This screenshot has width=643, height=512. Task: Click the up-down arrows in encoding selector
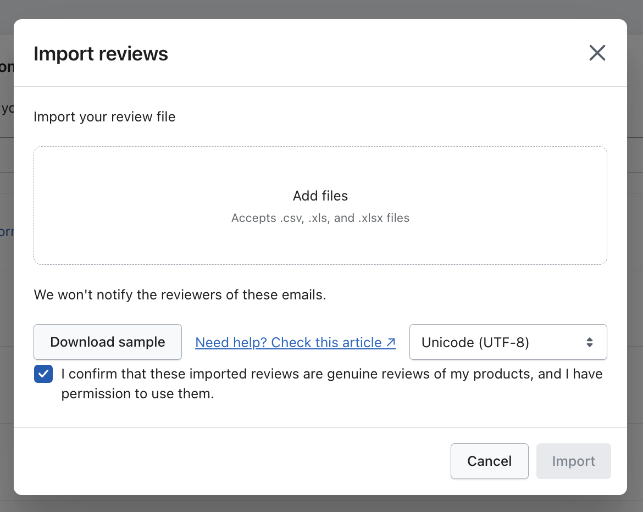point(589,342)
